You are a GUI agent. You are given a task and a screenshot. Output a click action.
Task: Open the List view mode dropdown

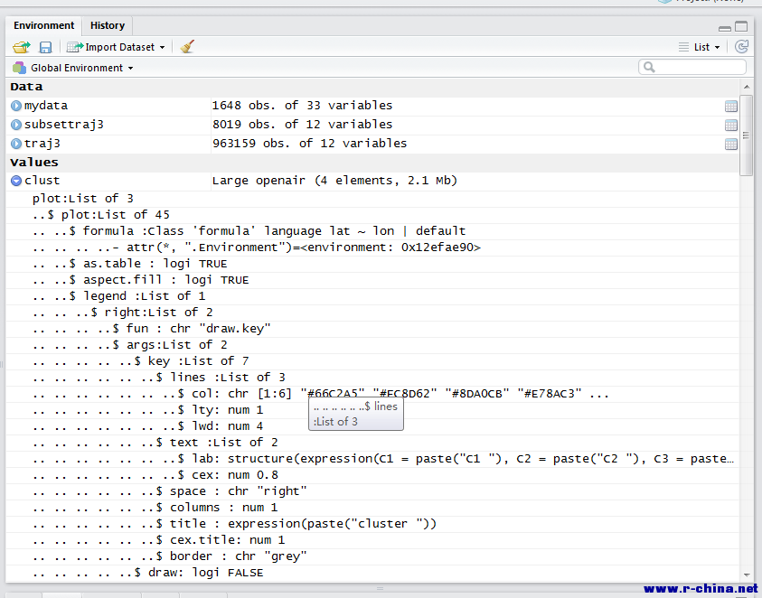(700, 47)
